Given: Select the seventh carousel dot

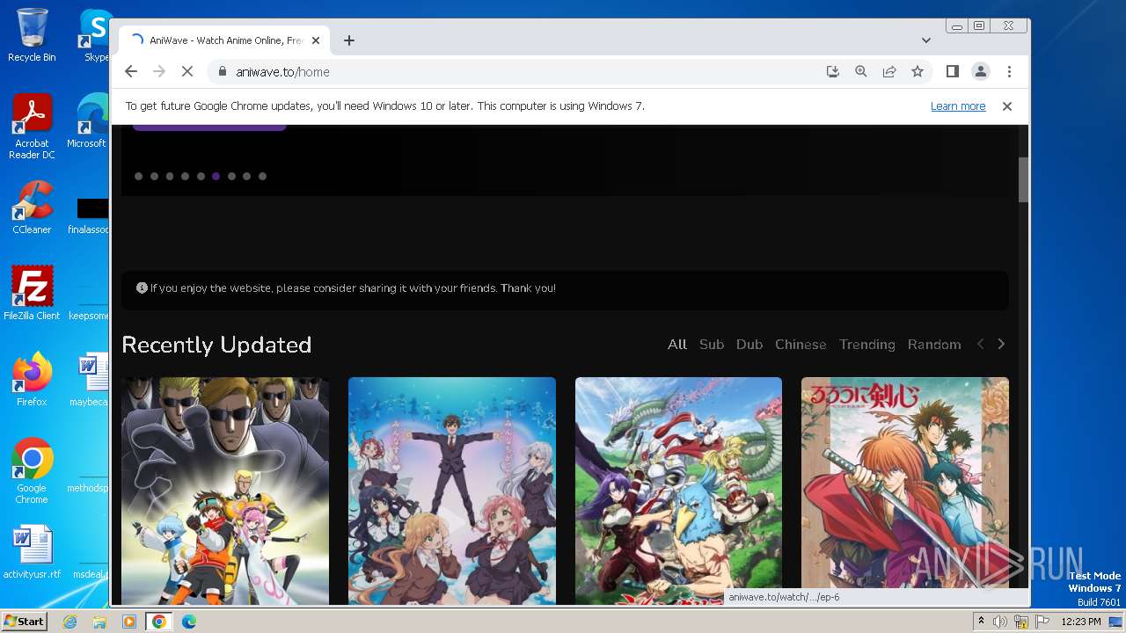Looking at the screenshot, I should point(231,176).
